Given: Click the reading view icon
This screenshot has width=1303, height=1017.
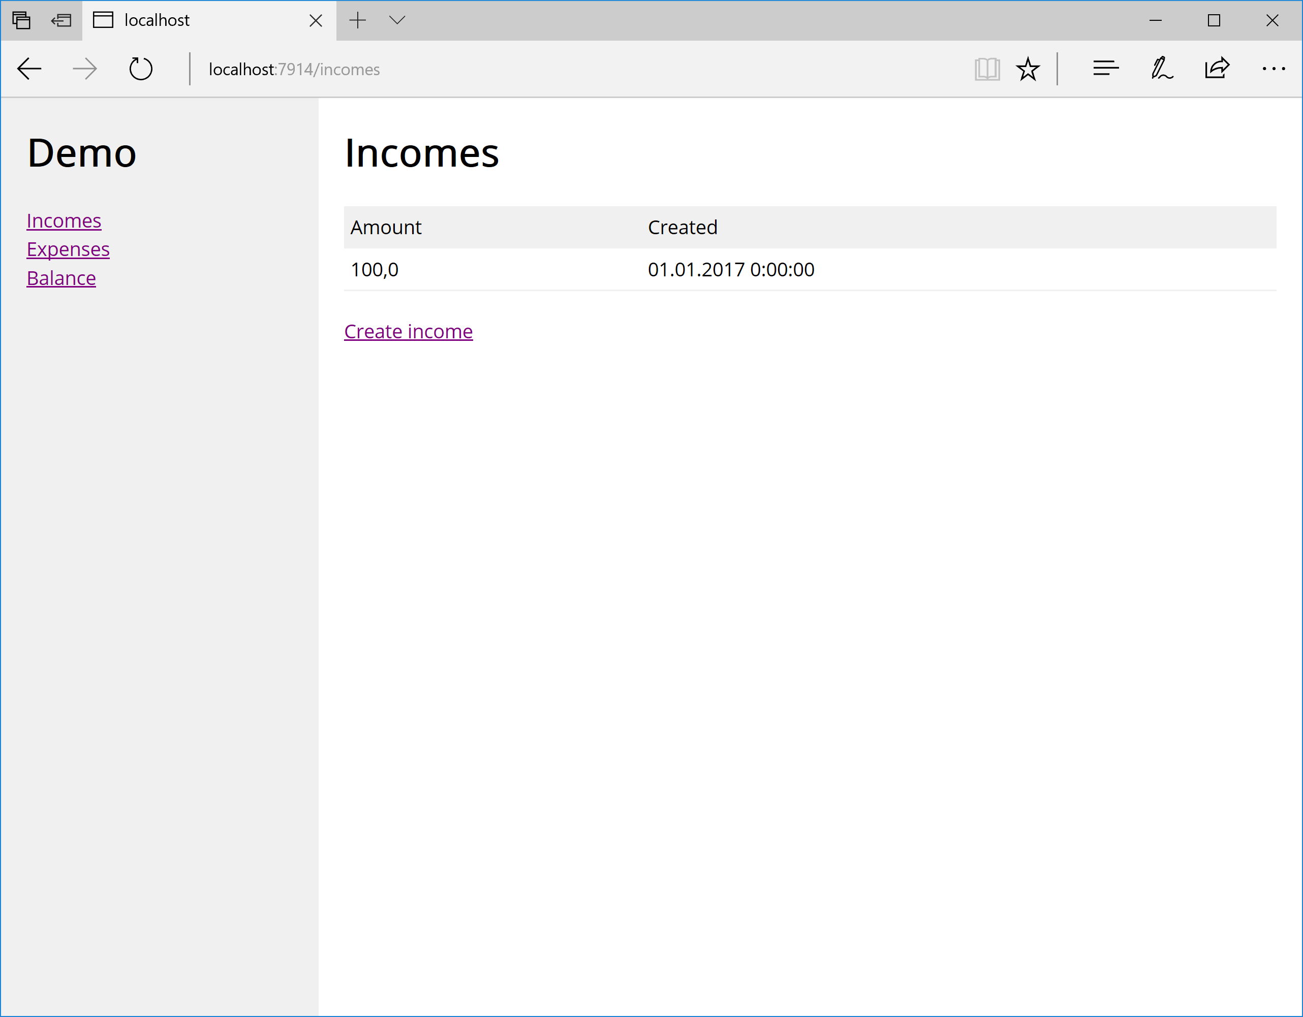Looking at the screenshot, I should (x=986, y=70).
